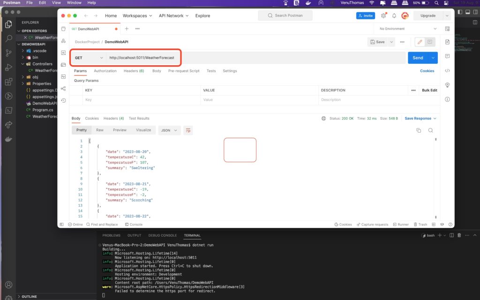Open Postman settings gear icon

(383, 15)
